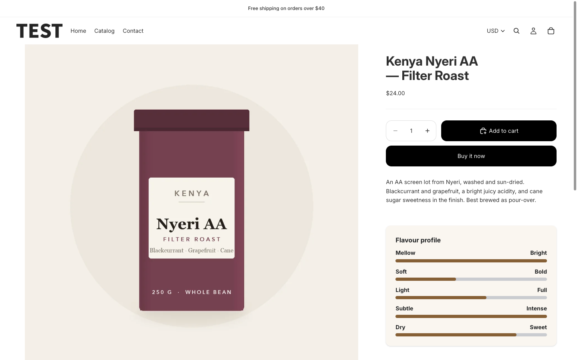The width and height of the screenshot is (577, 360).
Task: Go to the Home menu item
Action: (x=78, y=31)
